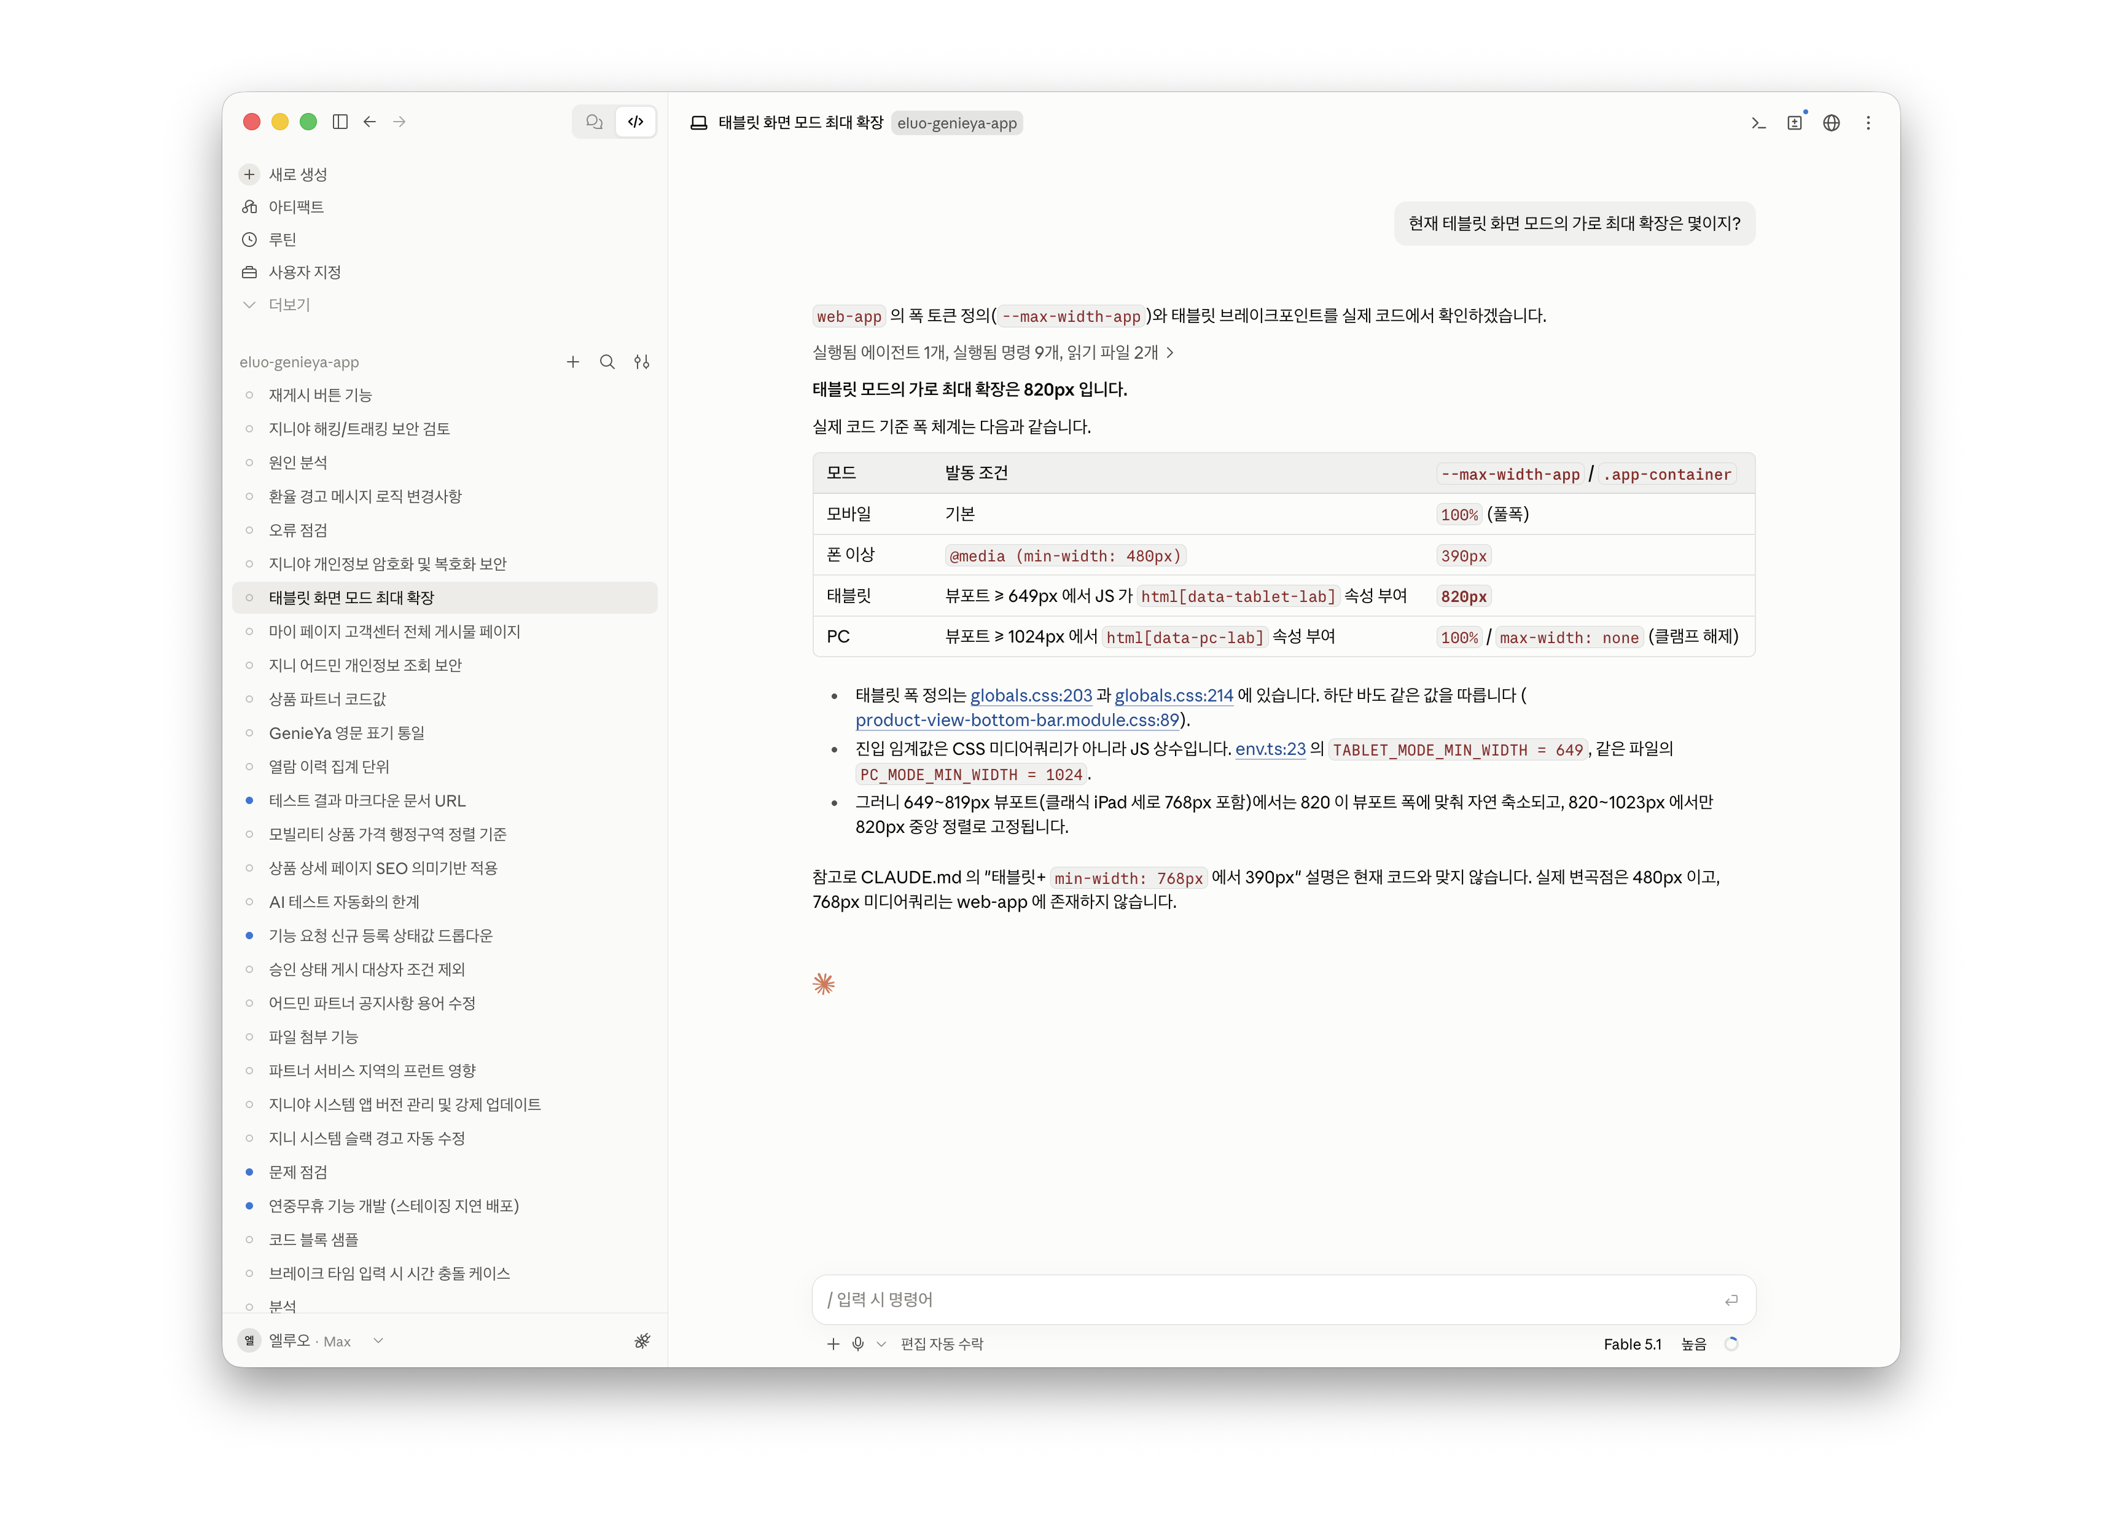
Task: Open filter settings for session list
Action: 641,361
